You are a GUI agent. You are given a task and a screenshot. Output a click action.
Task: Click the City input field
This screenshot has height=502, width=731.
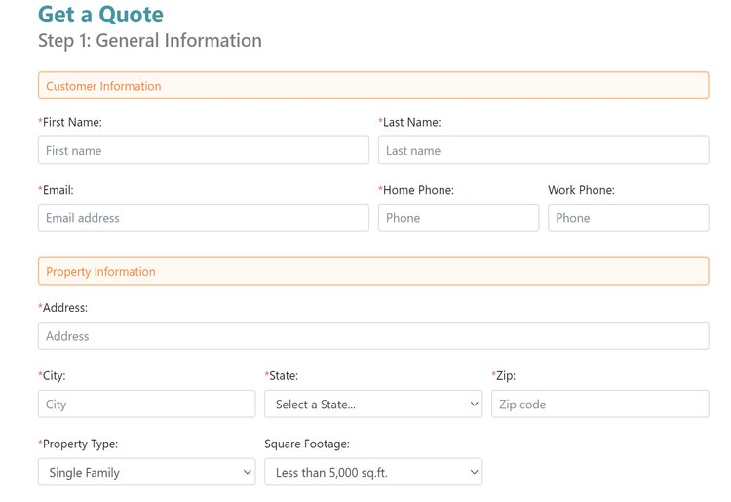(146, 405)
